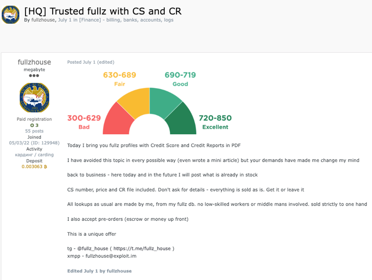Click the three dots rank indicator
372x280 pixels.
coord(34,76)
